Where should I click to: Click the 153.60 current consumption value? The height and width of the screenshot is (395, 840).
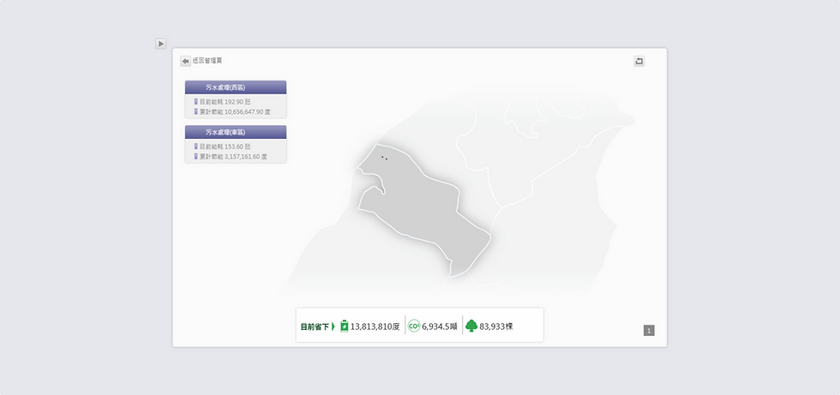point(234,147)
